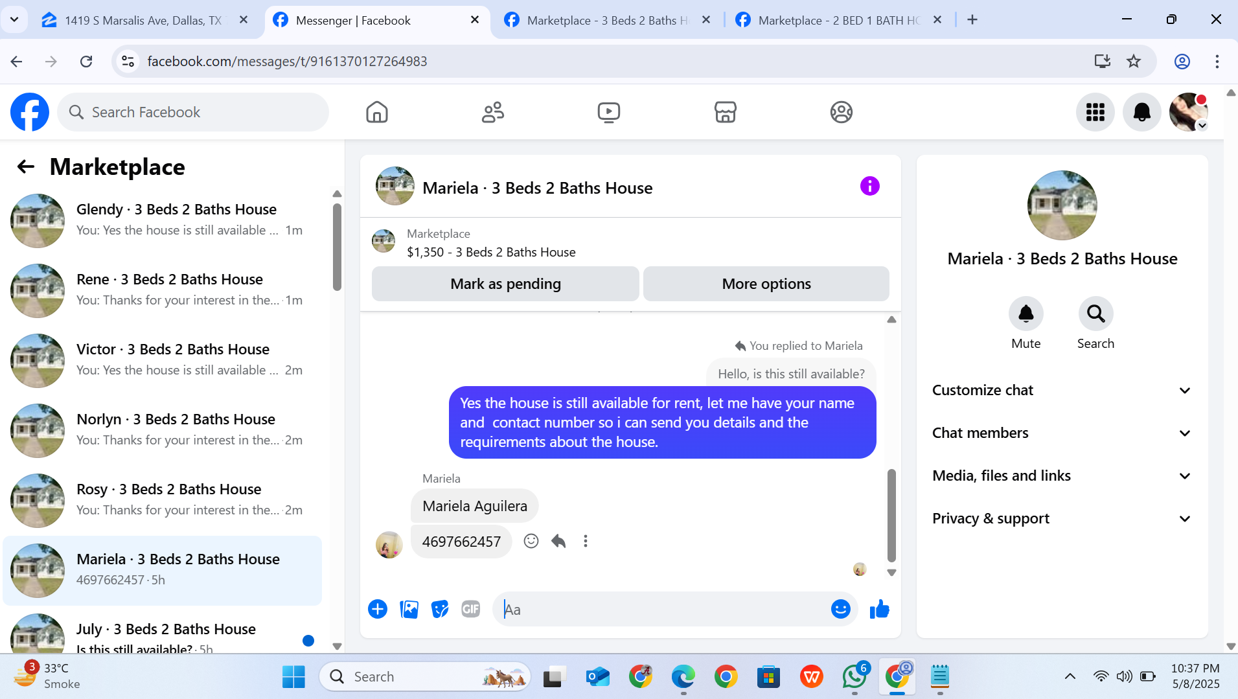Expand Chat members section
This screenshot has height=699, width=1238.
(1062, 433)
